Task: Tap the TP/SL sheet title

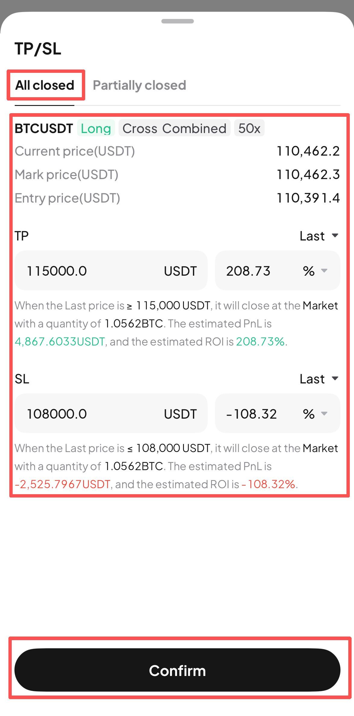Action: point(38,48)
